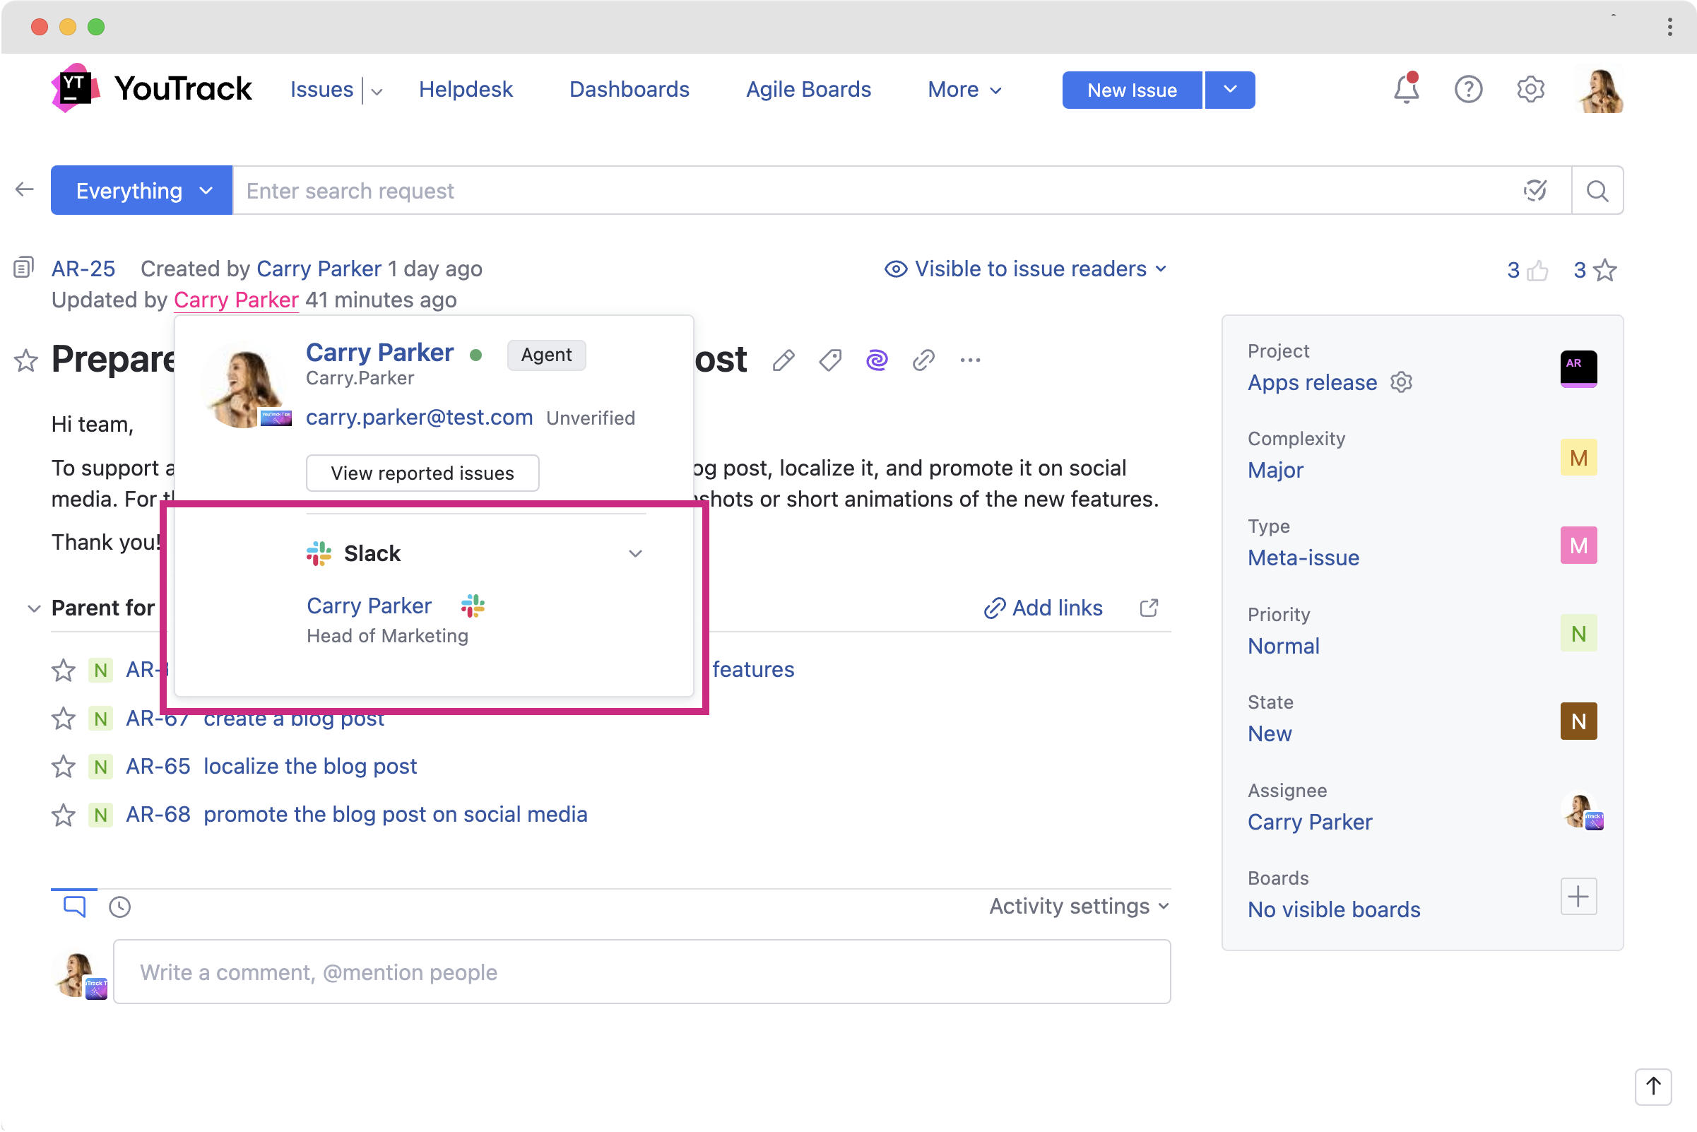Open the notifications bell

[1405, 90]
